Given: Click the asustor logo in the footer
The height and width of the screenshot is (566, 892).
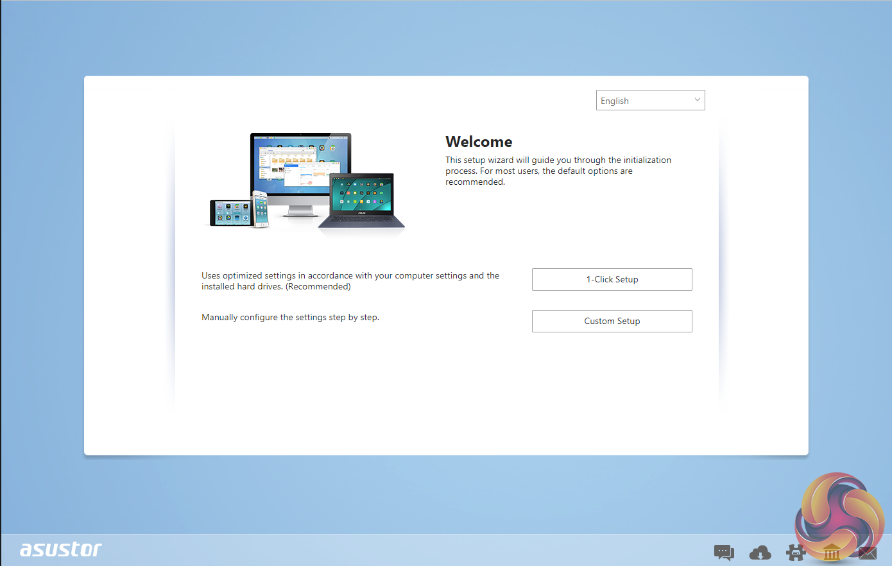Looking at the screenshot, I should [61, 549].
